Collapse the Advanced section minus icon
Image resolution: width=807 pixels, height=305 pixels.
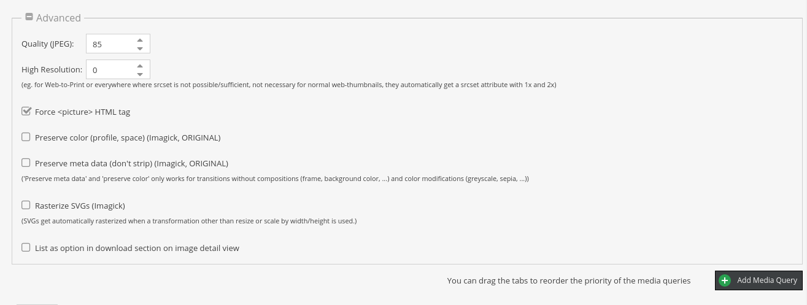29,17
